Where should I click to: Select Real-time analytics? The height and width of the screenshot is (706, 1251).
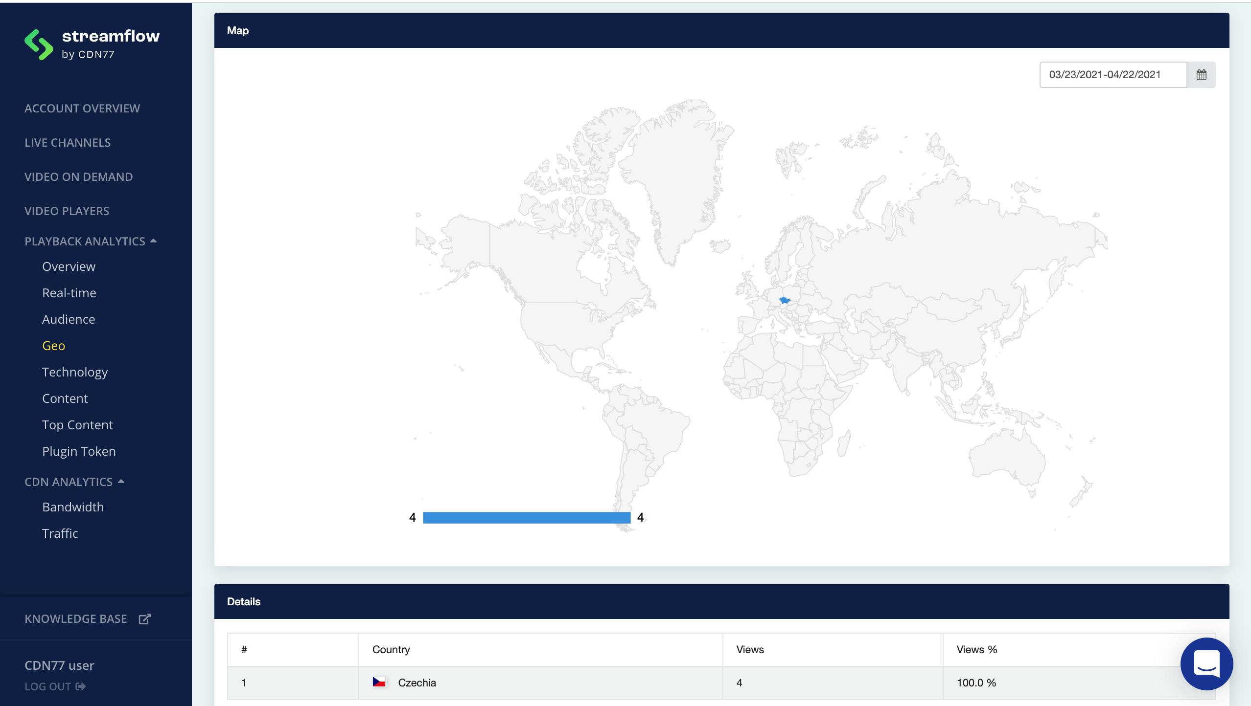69,293
